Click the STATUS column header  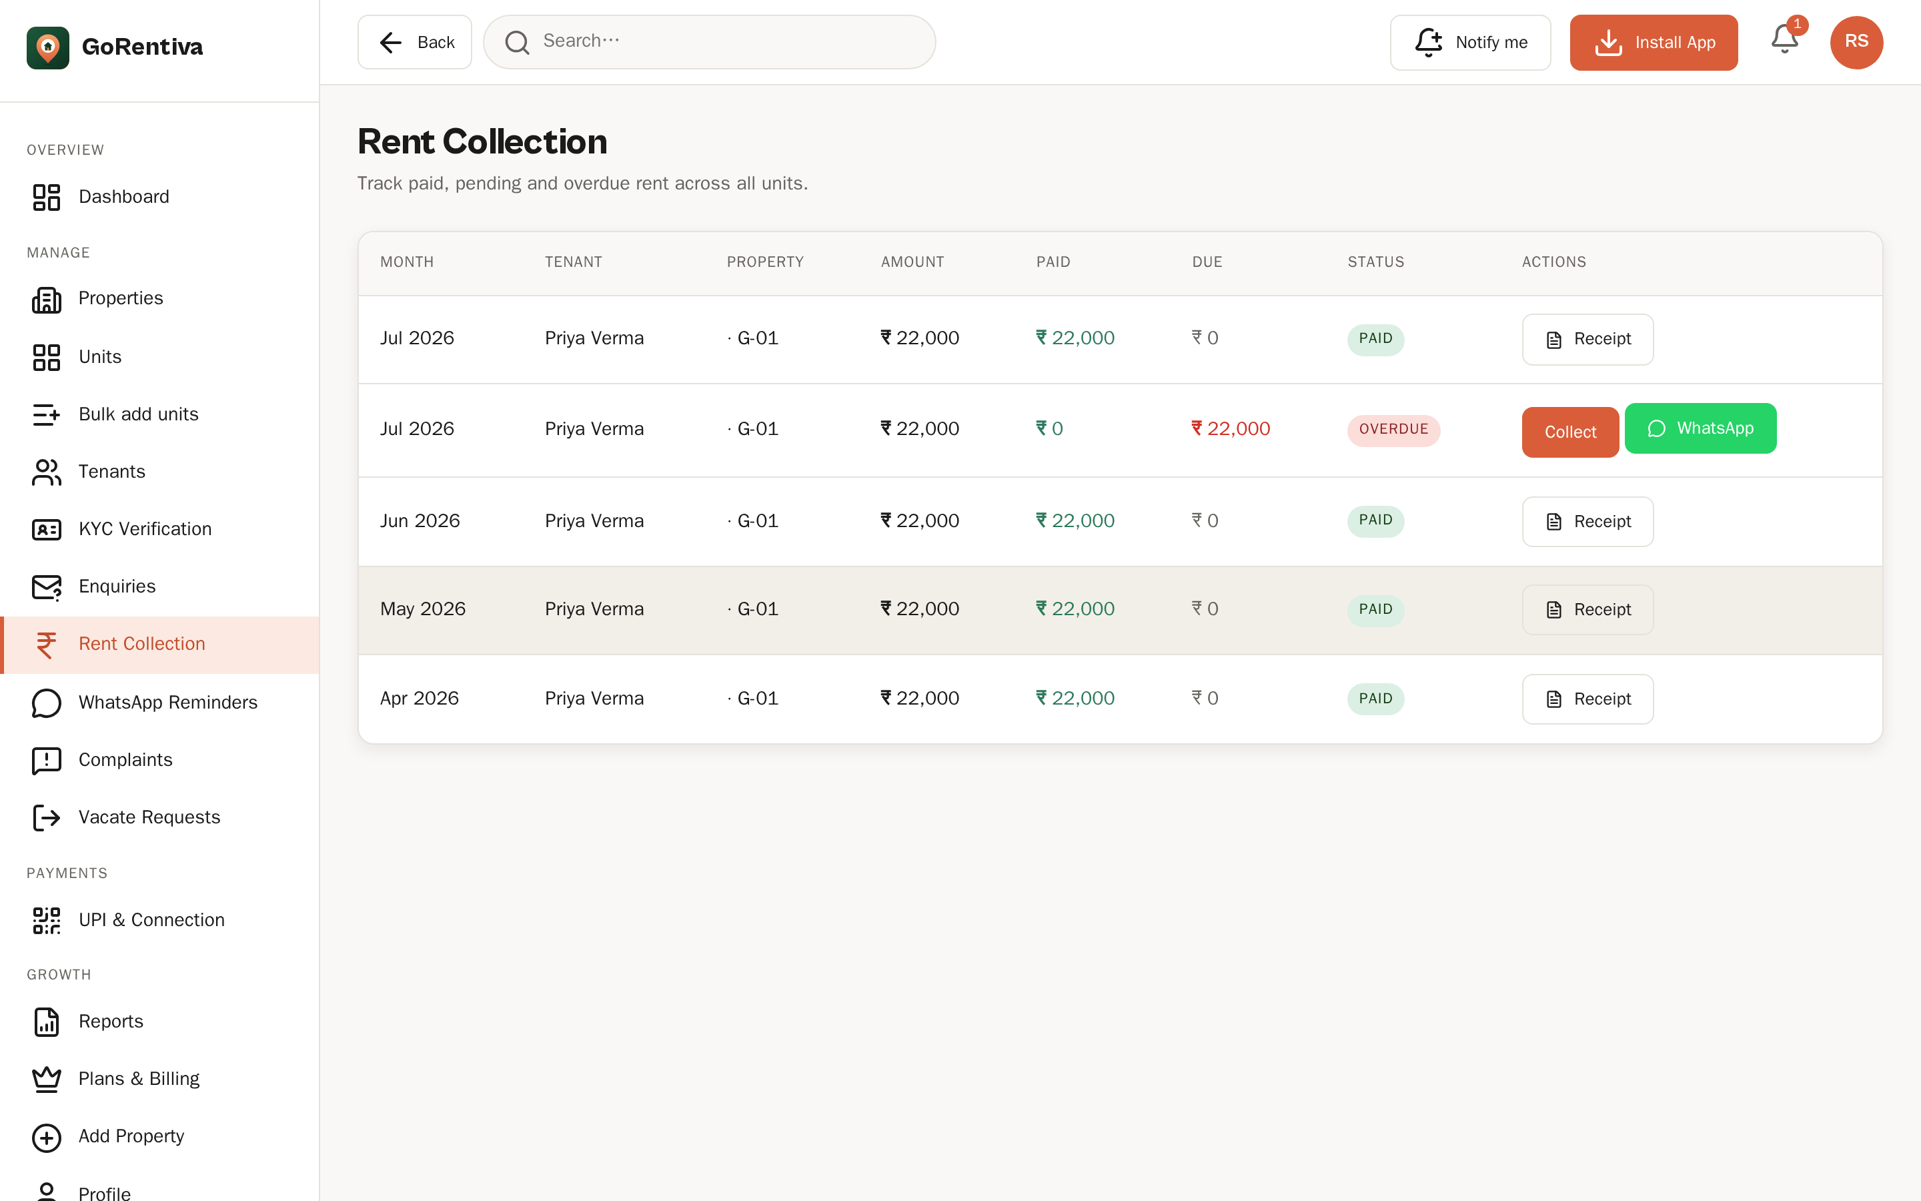1375,262
